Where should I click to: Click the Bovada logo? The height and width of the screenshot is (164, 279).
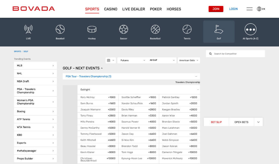34,9
